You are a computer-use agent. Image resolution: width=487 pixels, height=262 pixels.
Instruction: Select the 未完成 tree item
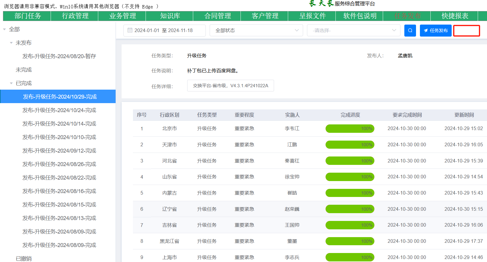click(24, 70)
